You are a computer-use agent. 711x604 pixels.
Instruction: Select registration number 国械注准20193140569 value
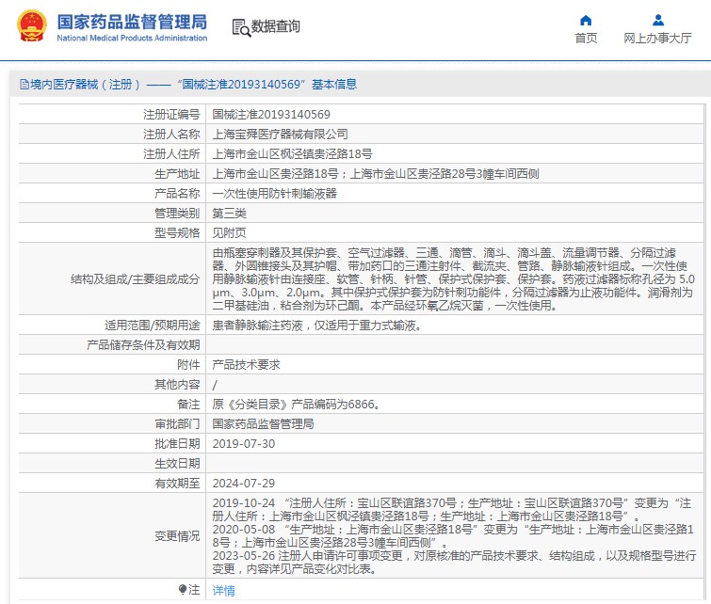(x=271, y=114)
